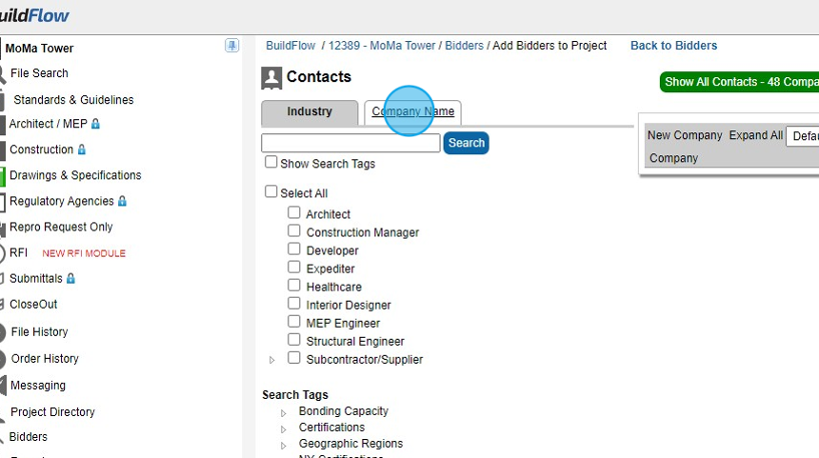819x458 pixels.
Task: Switch to the Company Name tab
Action: (x=412, y=111)
